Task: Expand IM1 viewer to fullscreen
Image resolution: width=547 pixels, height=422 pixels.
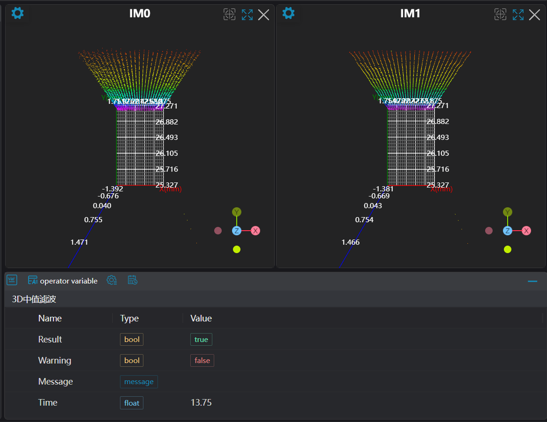Action: [x=518, y=15]
